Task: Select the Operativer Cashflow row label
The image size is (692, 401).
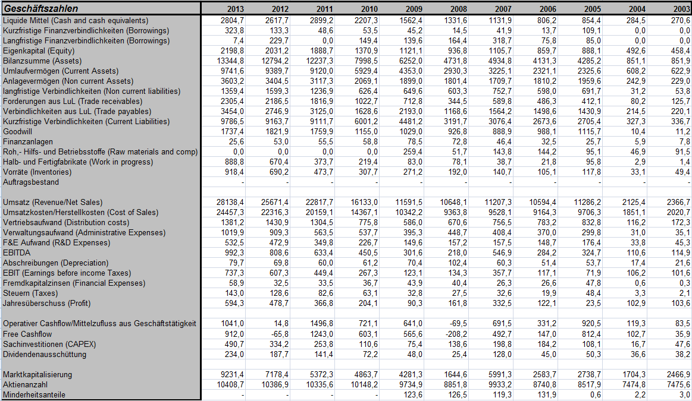Action: [x=100, y=324]
